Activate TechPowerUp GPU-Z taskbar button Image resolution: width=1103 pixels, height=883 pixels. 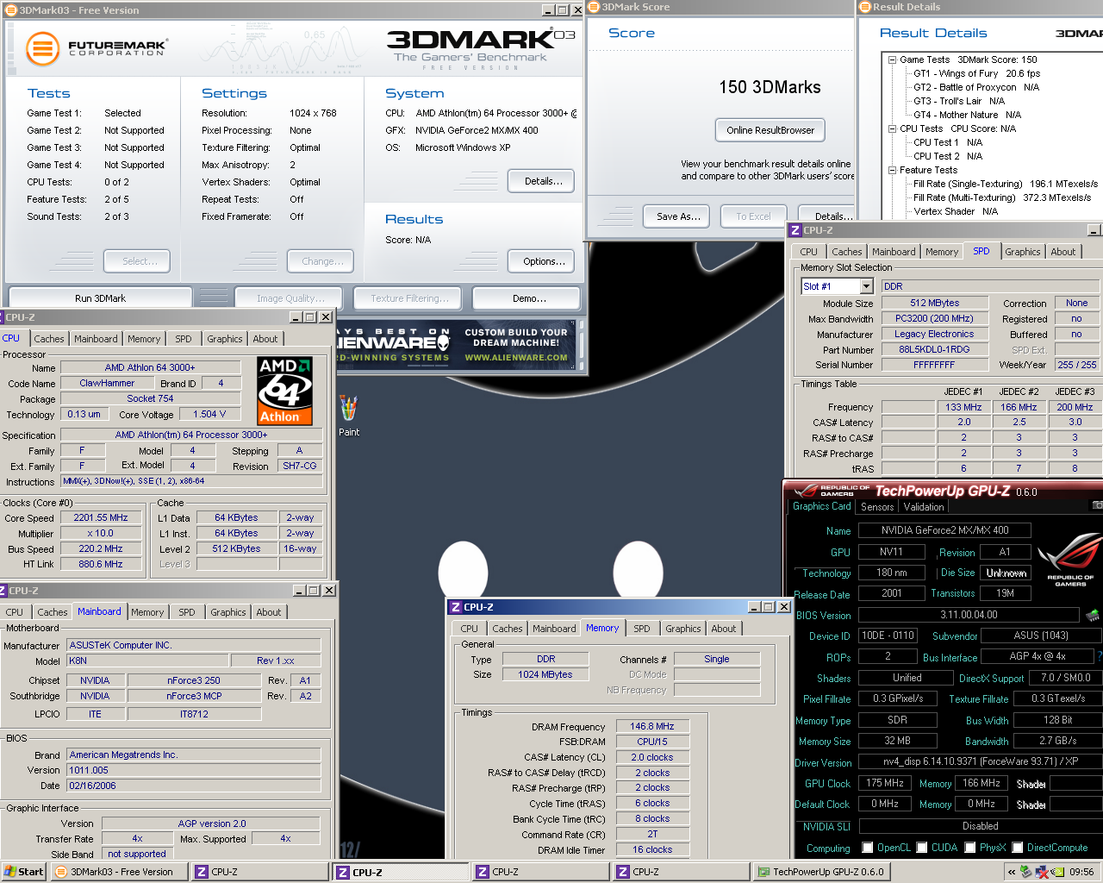822,872
